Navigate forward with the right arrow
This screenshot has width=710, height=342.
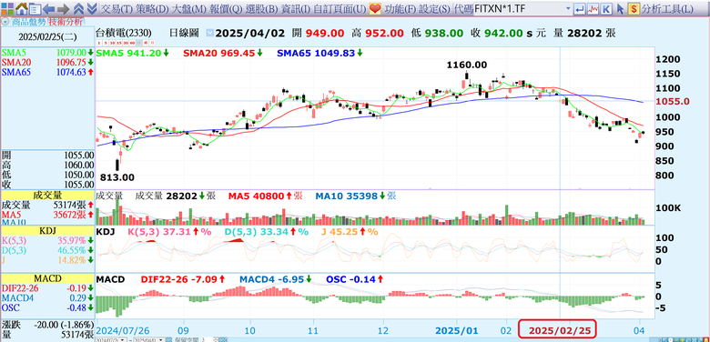[63, 8]
